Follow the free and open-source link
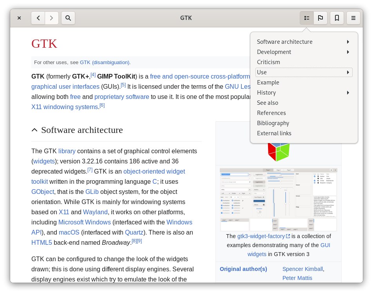Viewport: 373px width, 294px height. tap(179, 76)
